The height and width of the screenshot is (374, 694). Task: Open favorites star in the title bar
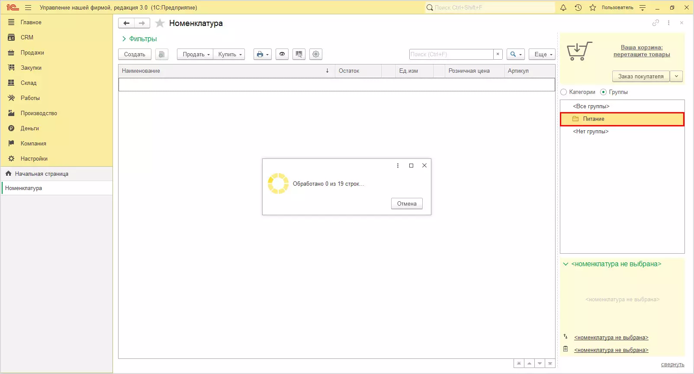(593, 7)
